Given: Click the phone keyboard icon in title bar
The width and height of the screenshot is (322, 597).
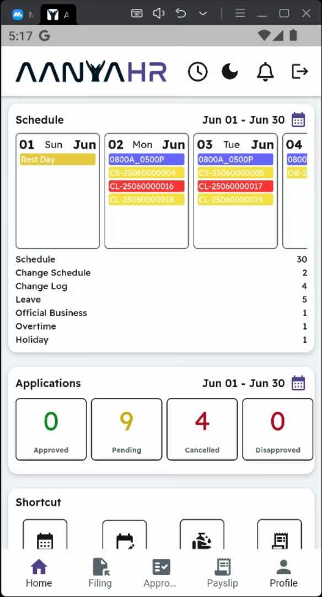Looking at the screenshot, I should (137, 13).
